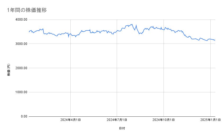
Task: Select the horizontal axis title 日付
Action: (x=122, y=128)
